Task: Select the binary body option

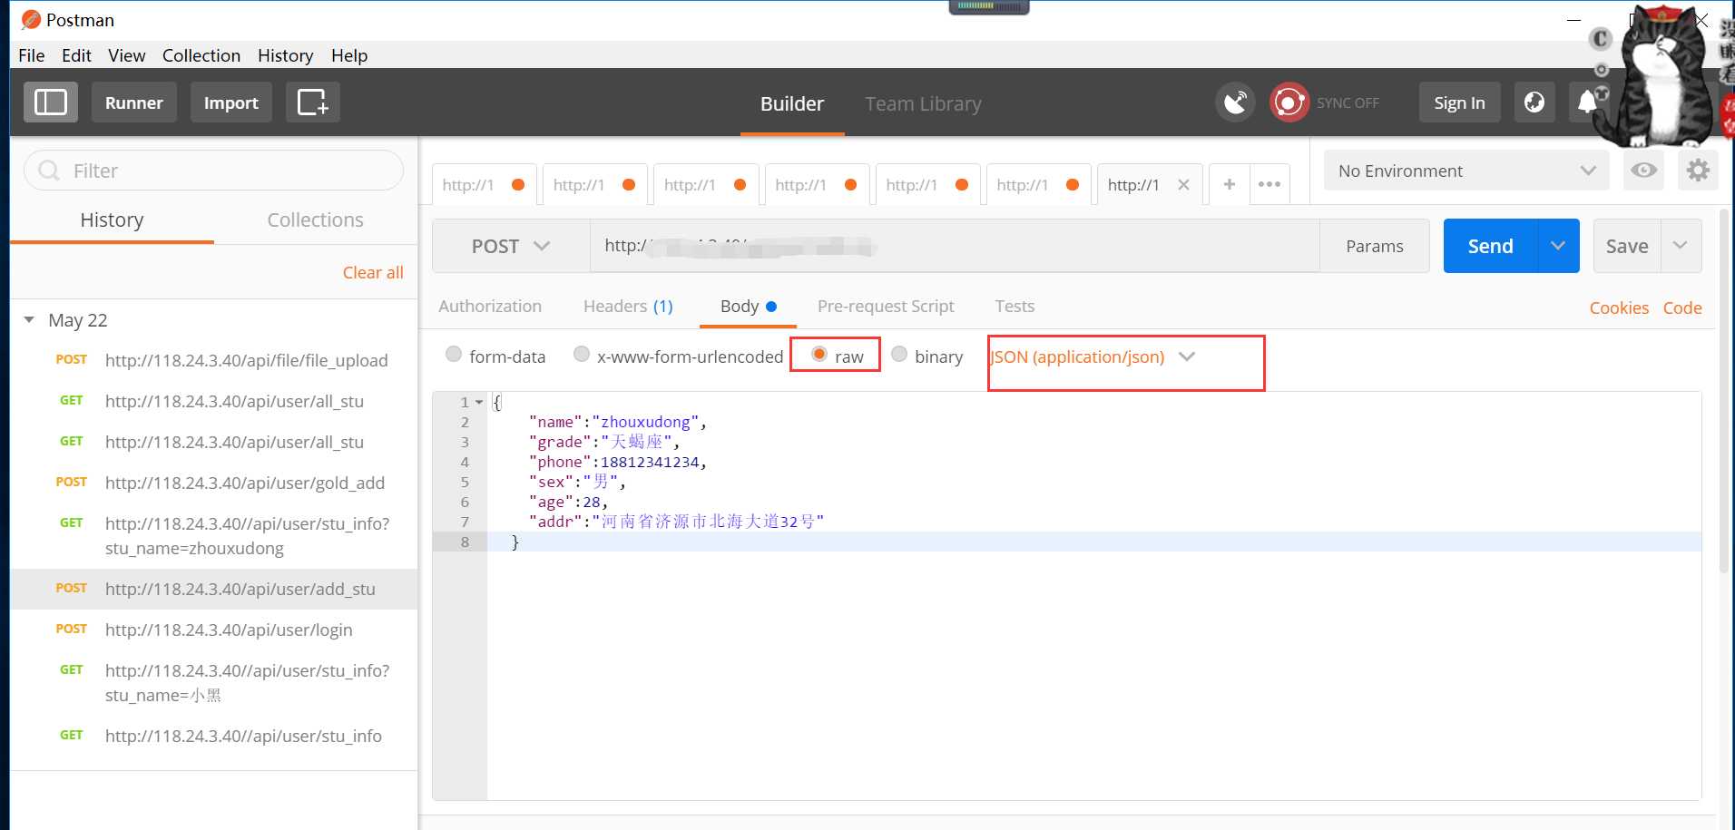Action: (899, 355)
